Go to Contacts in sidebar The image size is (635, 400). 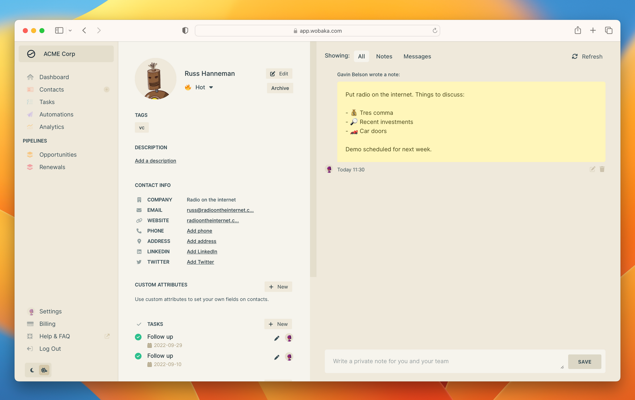[51, 89]
